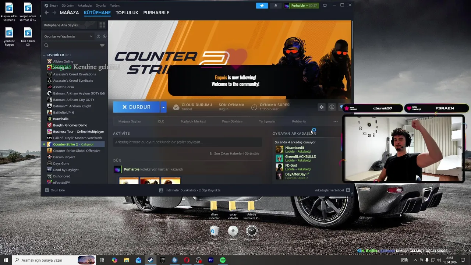Click En Son Çıkan Haberleri Görüntüle

(x=234, y=153)
